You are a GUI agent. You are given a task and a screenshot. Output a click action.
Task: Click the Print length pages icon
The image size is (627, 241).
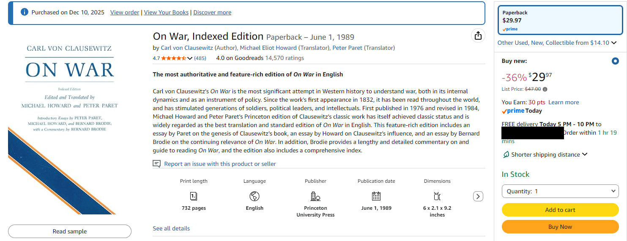194,196
